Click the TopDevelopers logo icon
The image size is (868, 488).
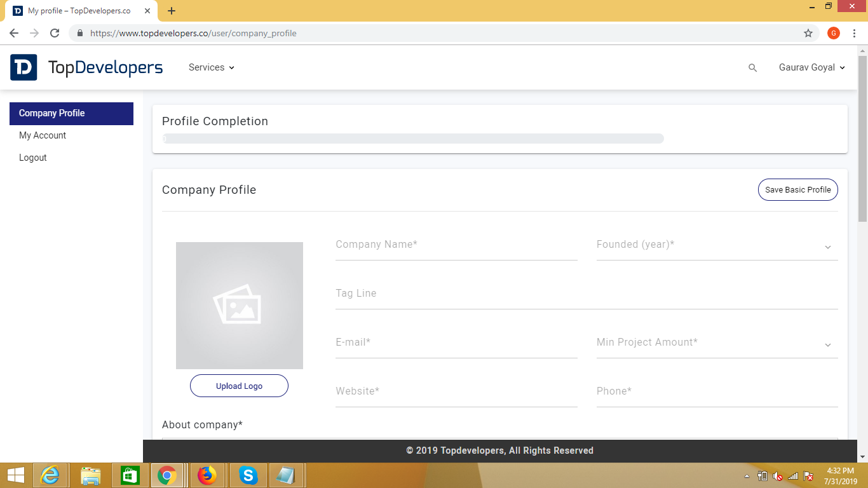coord(24,67)
